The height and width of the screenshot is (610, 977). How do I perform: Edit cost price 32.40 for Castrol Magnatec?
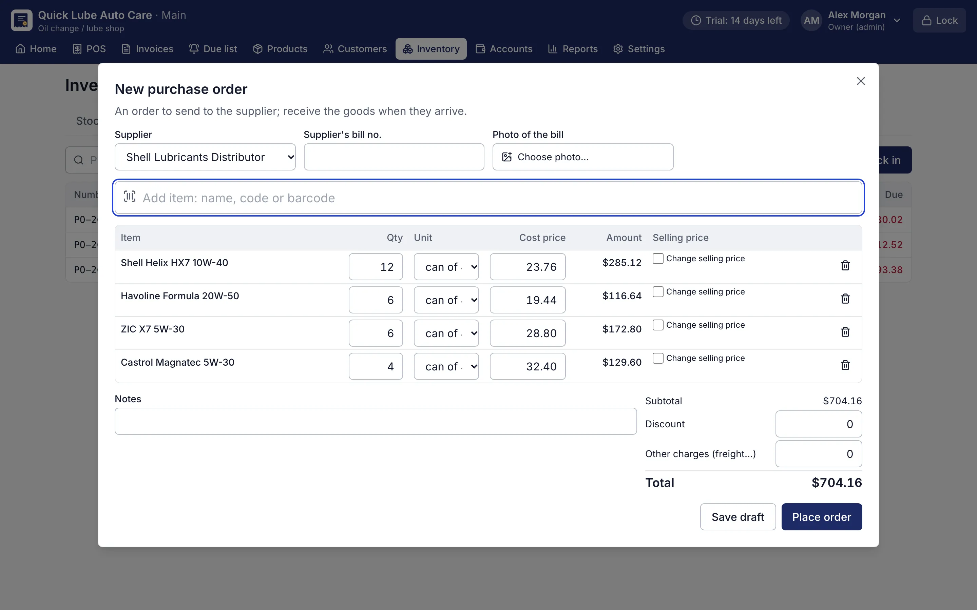pyautogui.click(x=527, y=366)
